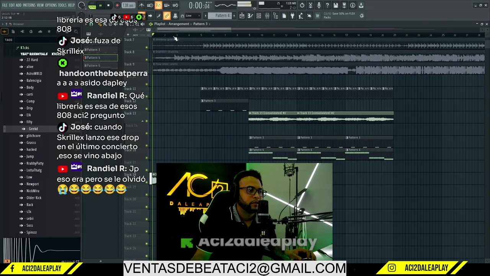Screen dimensions: 490x276
Task: Adjust the master volume knob
Action: point(81,5)
